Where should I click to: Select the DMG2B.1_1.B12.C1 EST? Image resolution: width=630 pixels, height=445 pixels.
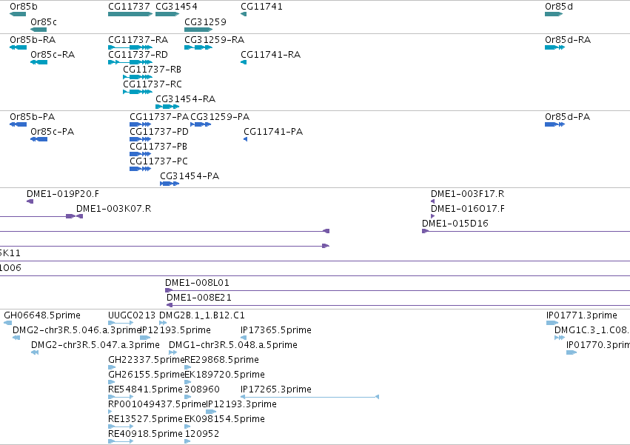[163, 323]
